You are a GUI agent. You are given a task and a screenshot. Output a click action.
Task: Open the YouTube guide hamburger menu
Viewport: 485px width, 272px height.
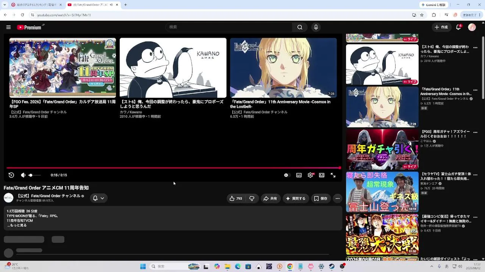8,27
